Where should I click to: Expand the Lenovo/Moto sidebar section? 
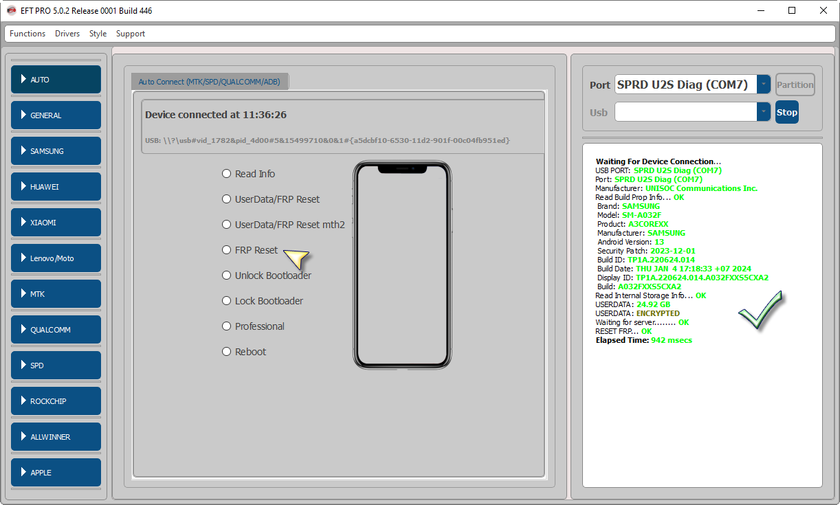tap(56, 258)
